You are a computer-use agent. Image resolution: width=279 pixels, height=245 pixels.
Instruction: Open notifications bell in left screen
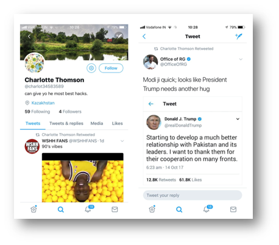coord(89,209)
